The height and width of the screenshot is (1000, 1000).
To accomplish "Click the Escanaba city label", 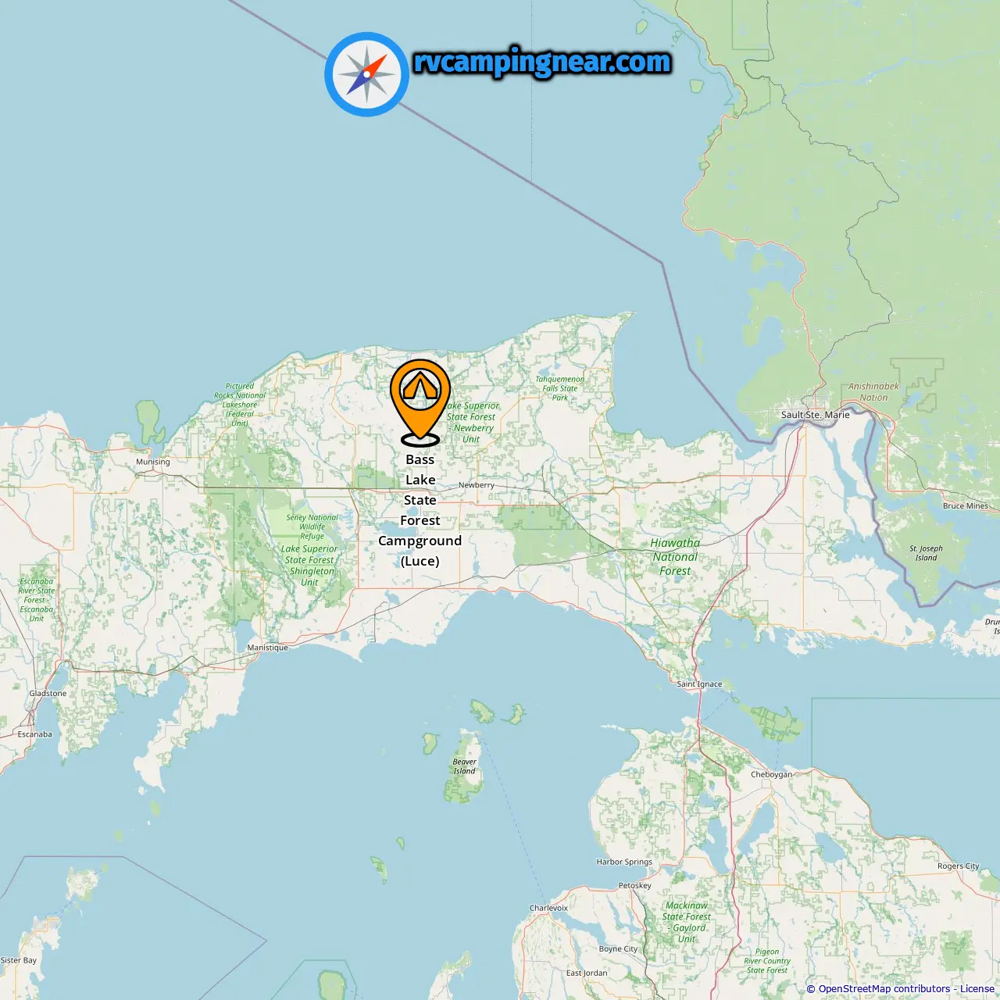I will pos(35,734).
